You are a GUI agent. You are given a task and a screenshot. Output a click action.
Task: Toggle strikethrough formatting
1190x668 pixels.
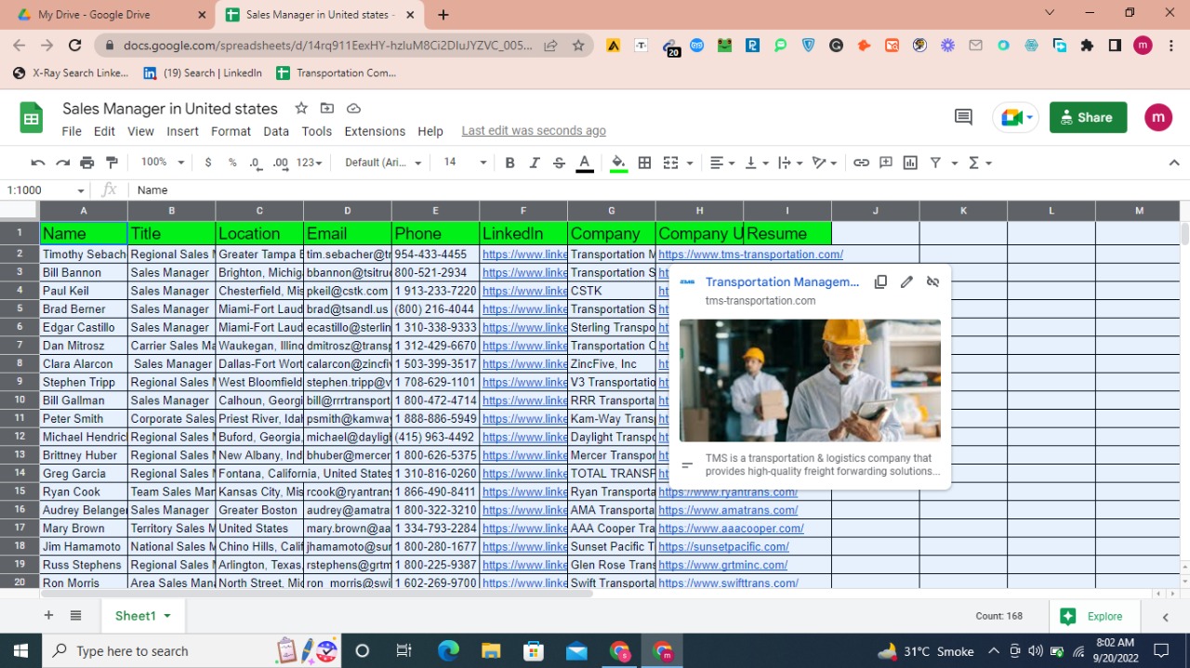[x=559, y=163]
